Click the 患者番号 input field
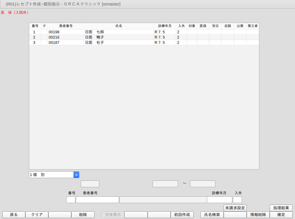This screenshot has height=219, width=295. (x=97, y=200)
